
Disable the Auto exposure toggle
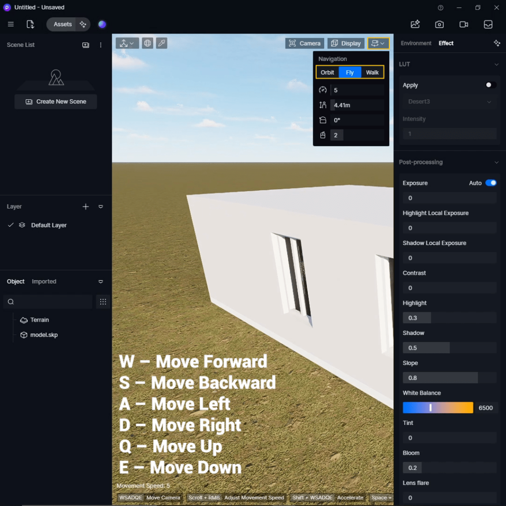click(491, 183)
